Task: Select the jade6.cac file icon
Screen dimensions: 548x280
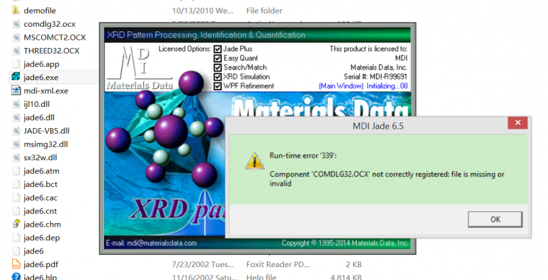Action: (x=16, y=198)
